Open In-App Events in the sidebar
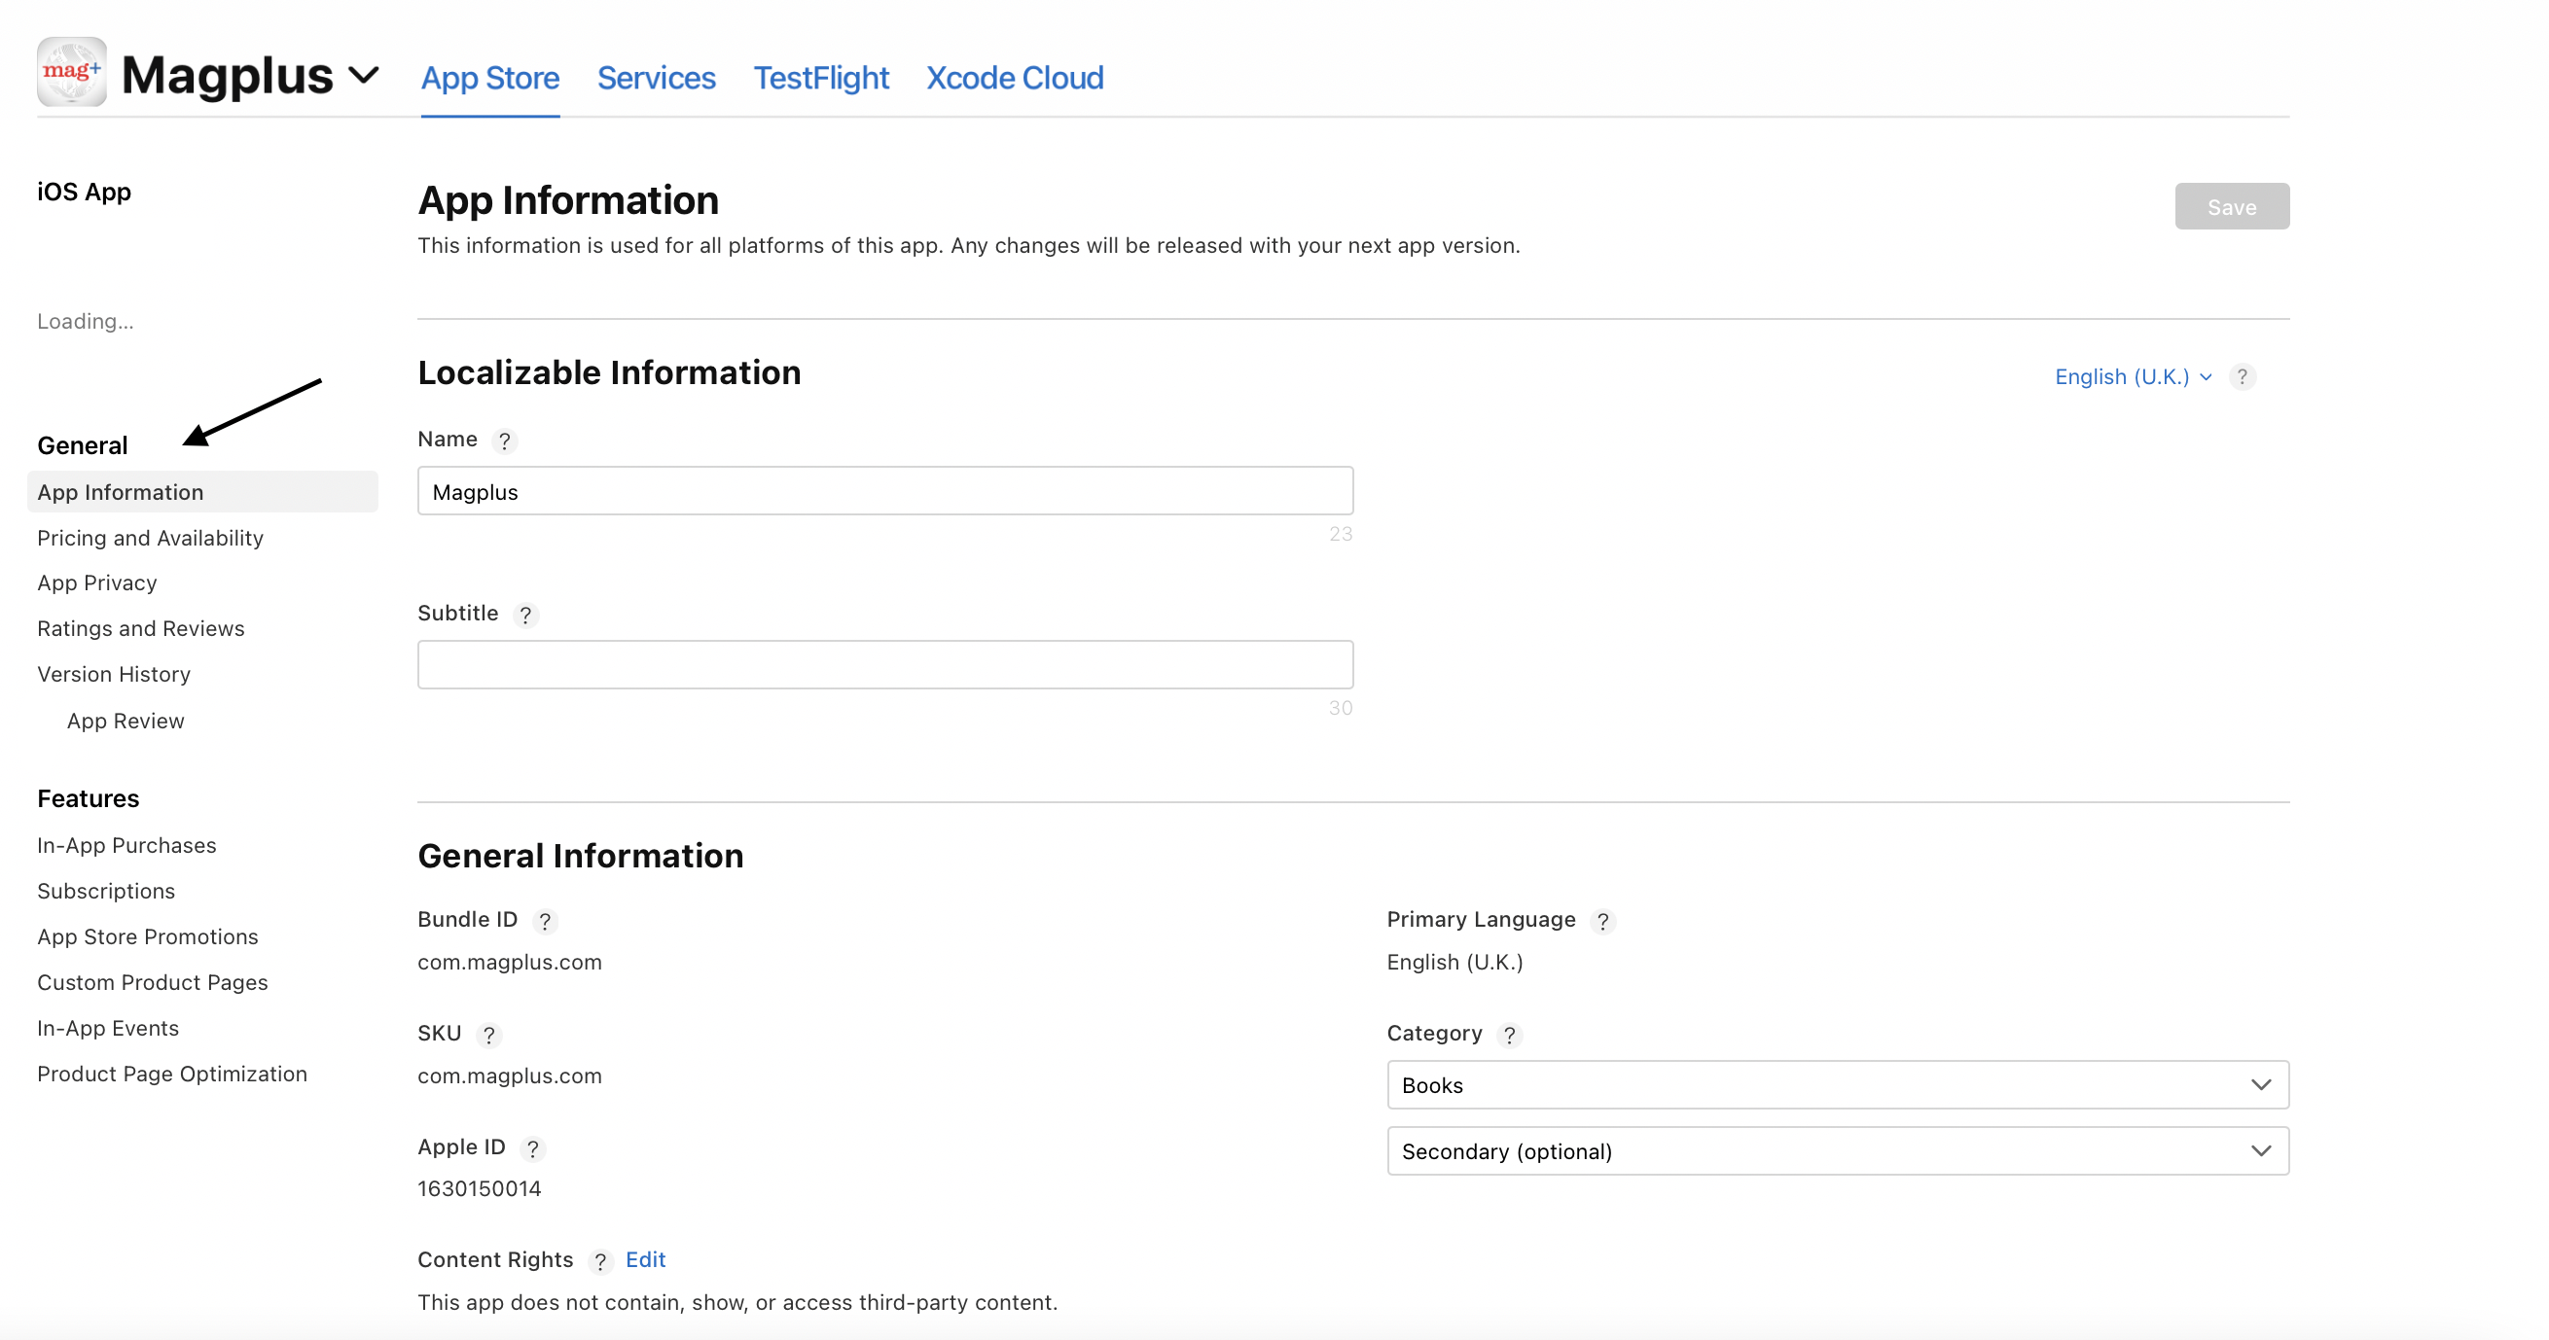Viewport: 2549px width, 1340px height. click(108, 1028)
